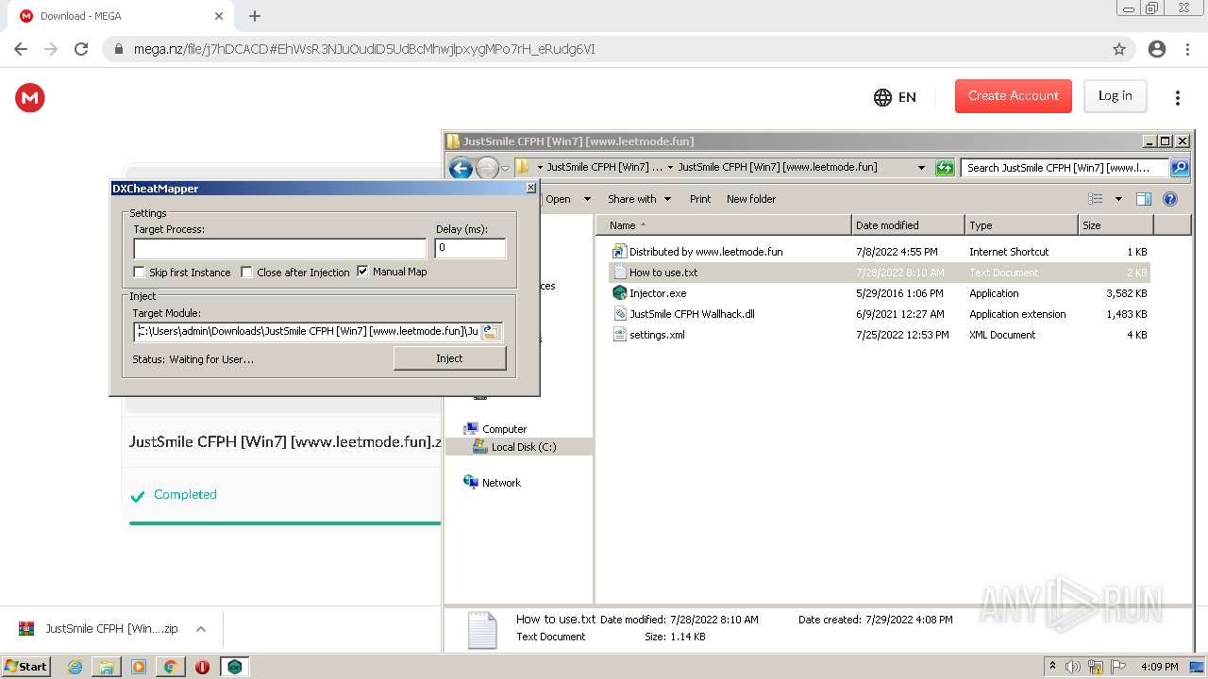Reload the MEGA page
Screen dimensions: 1208x679
point(81,49)
